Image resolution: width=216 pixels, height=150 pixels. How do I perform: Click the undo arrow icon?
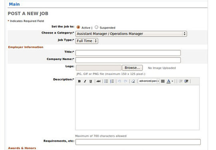click(x=120, y=81)
